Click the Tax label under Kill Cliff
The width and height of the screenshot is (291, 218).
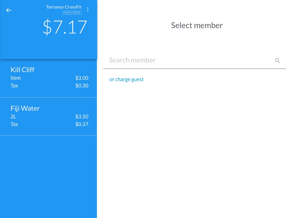point(14,86)
